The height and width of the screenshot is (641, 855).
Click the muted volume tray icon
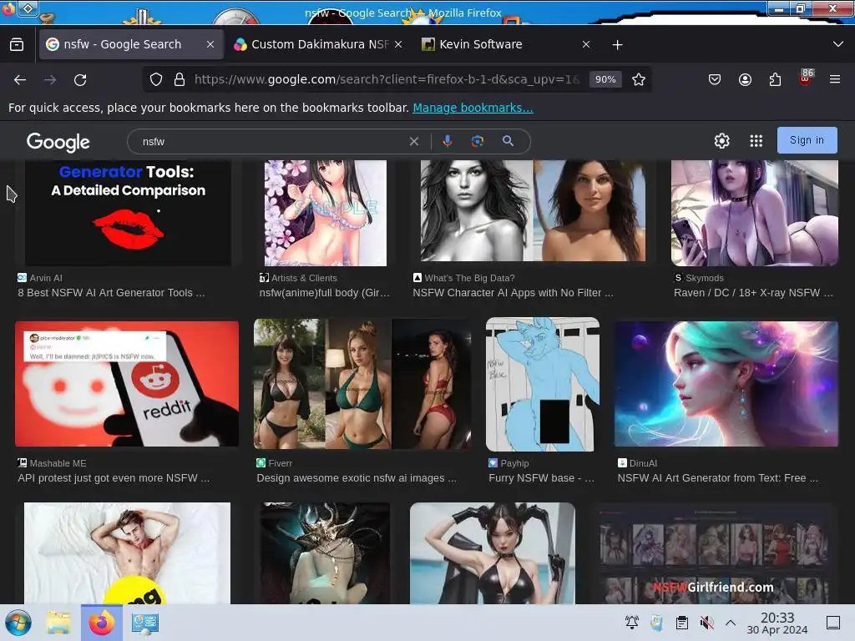coord(706,623)
